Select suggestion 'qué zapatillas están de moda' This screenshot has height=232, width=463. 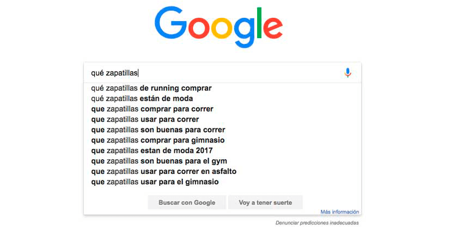click(x=142, y=98)
